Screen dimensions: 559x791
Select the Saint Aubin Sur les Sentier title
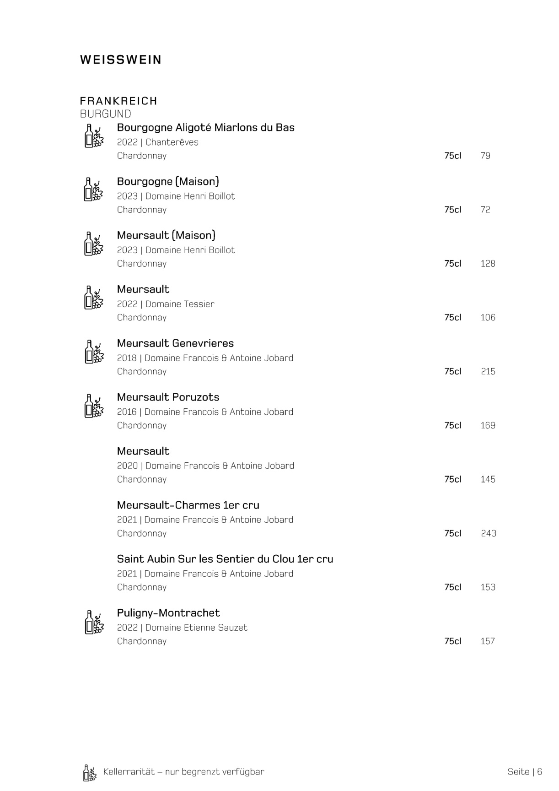tap(225, 559)
